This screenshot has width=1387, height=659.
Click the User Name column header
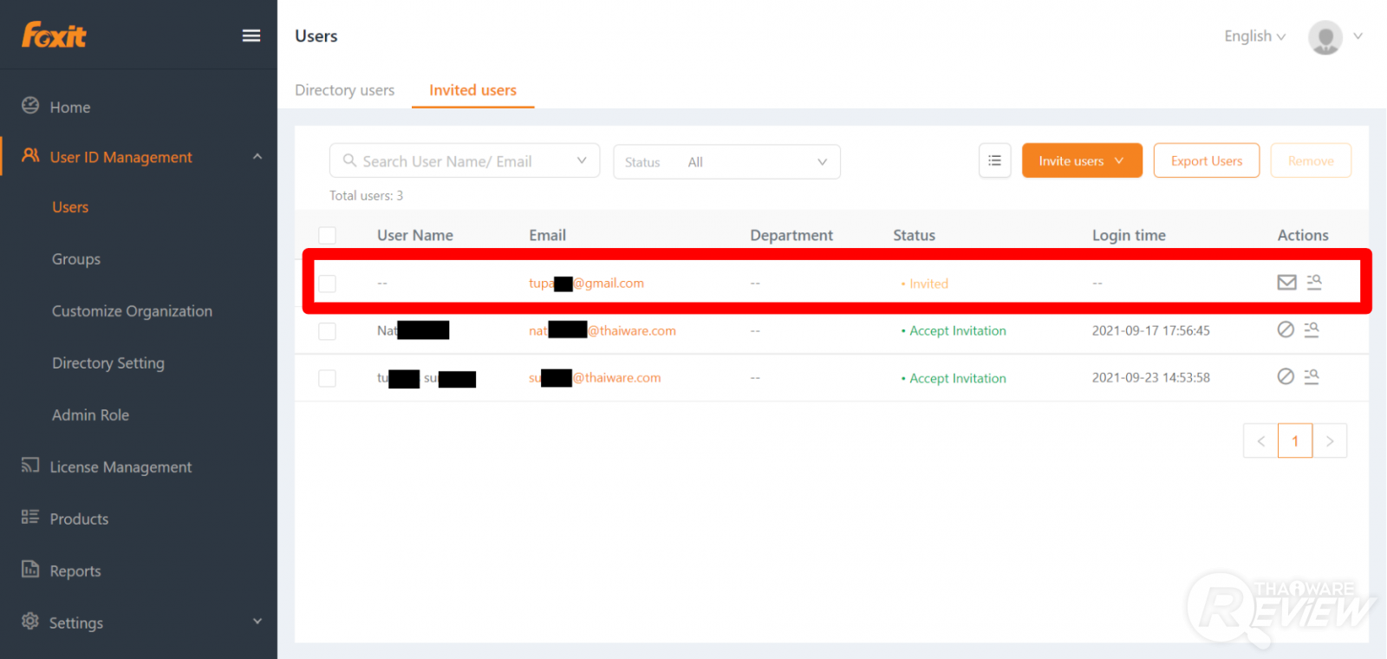pyautogui.click(x=415, y=235)
